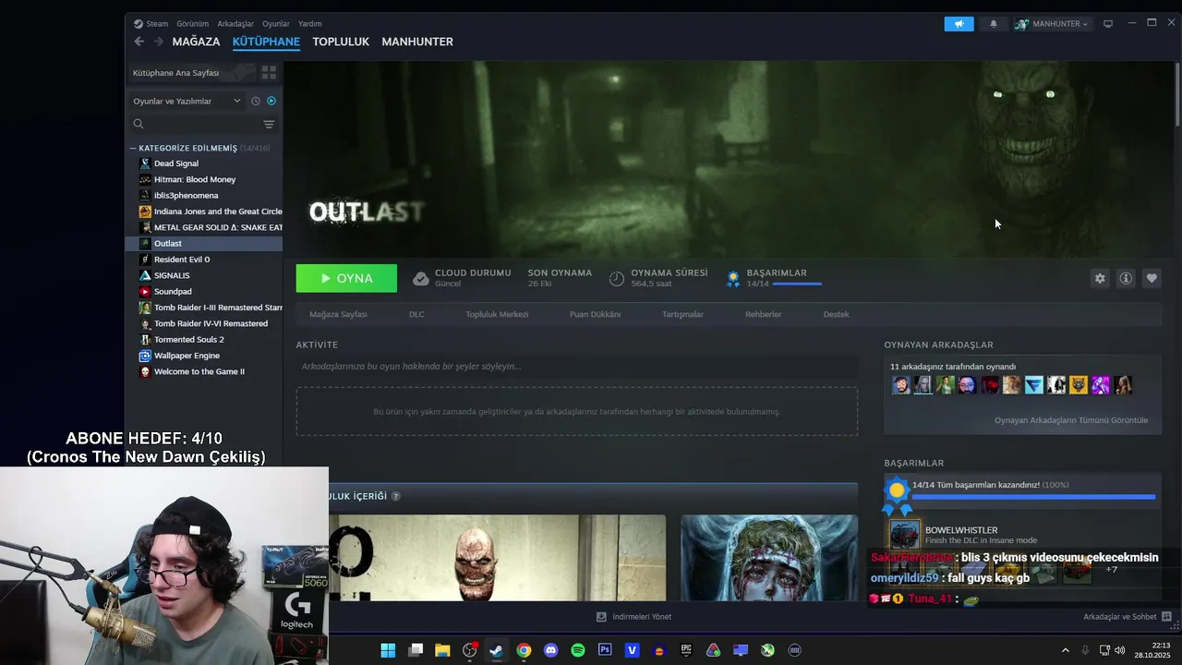Open the notifications bell

coord(994,24)
